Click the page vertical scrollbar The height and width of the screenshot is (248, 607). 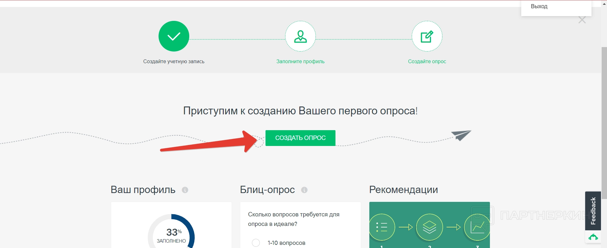pyautogui.click(x=604, y=124)
